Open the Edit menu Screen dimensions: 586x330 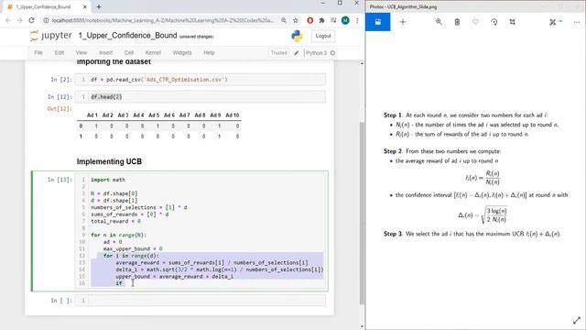coord(60,53)
